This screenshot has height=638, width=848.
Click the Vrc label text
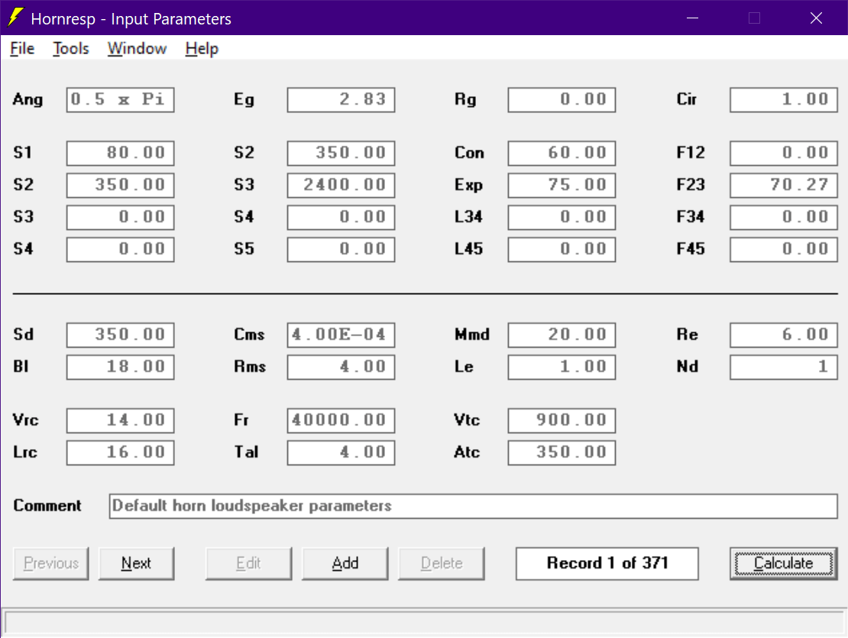click(25, 420)
